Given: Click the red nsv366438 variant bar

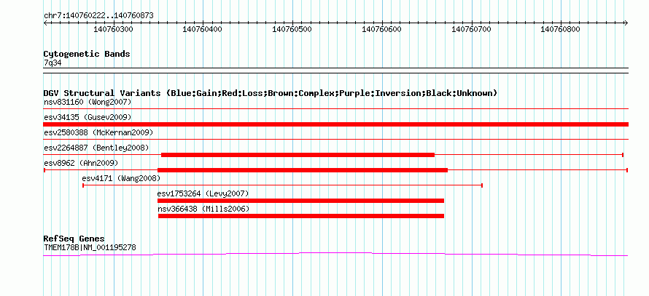Looking at the screenshot, I should click(x=301, y=216).
